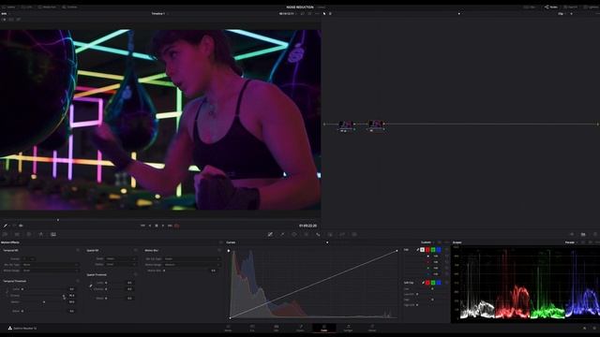Open Motion Blur Motion Range dropdown
The image size is (600, 337).
click(x=192, y=264)
